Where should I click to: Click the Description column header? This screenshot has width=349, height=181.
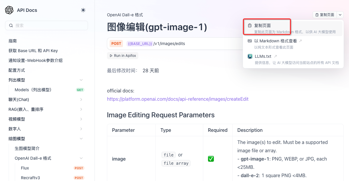[250, 130]
